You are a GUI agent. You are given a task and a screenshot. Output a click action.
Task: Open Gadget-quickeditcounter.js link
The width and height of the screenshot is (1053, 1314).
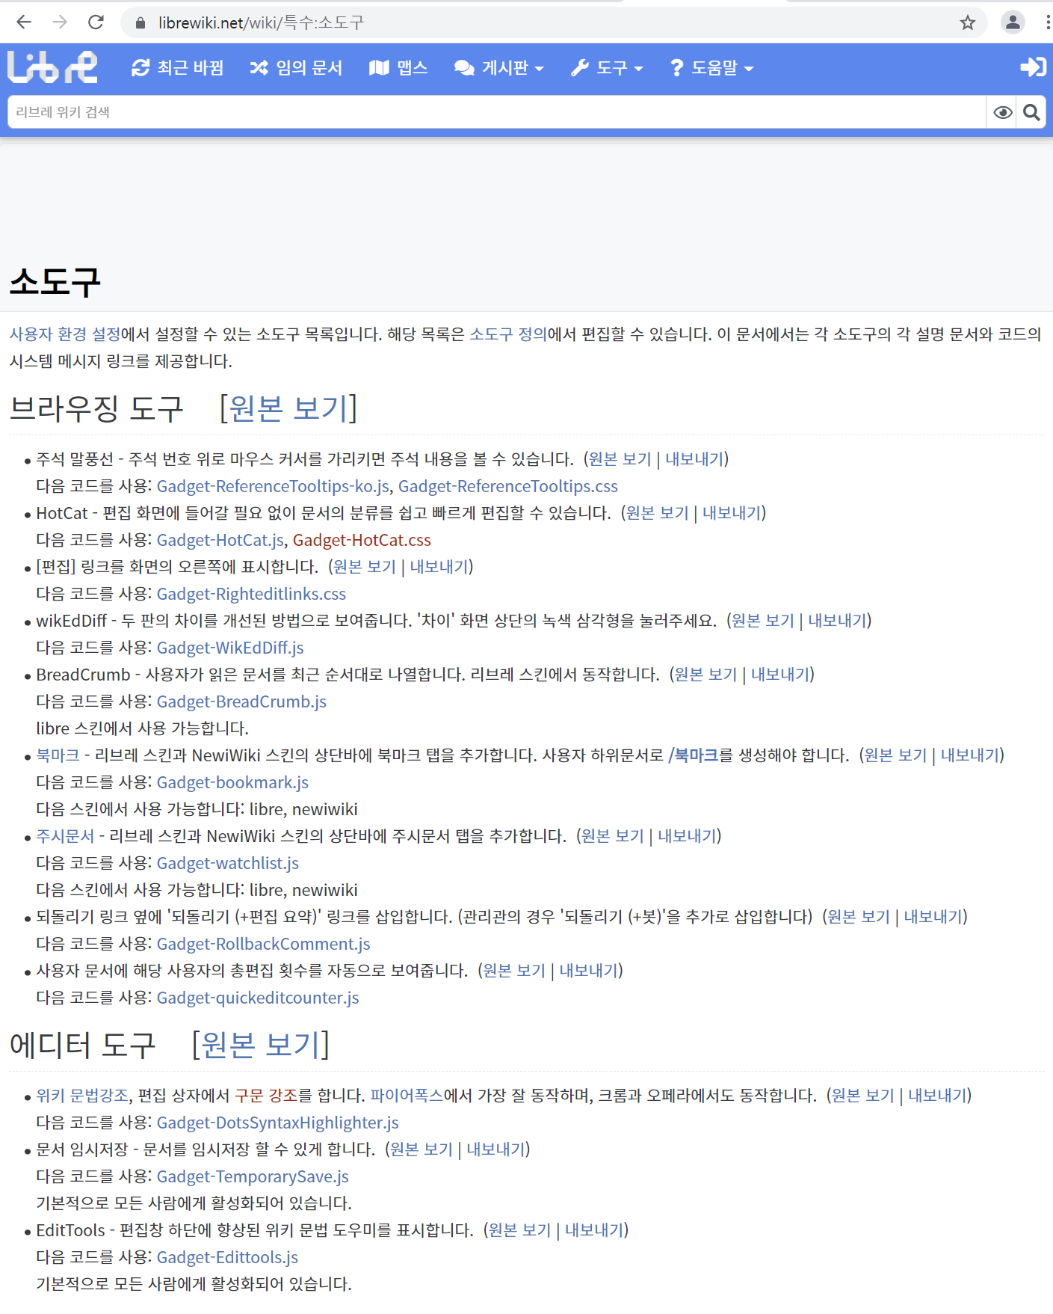pyautogui.click(x=258, y=998)
